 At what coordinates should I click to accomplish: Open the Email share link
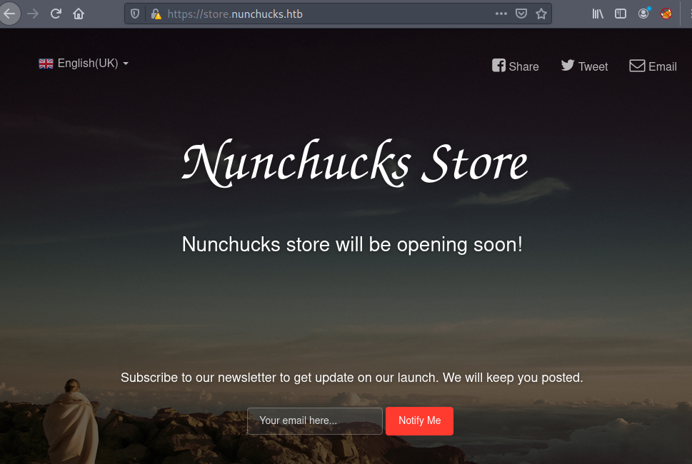(653, 66)
